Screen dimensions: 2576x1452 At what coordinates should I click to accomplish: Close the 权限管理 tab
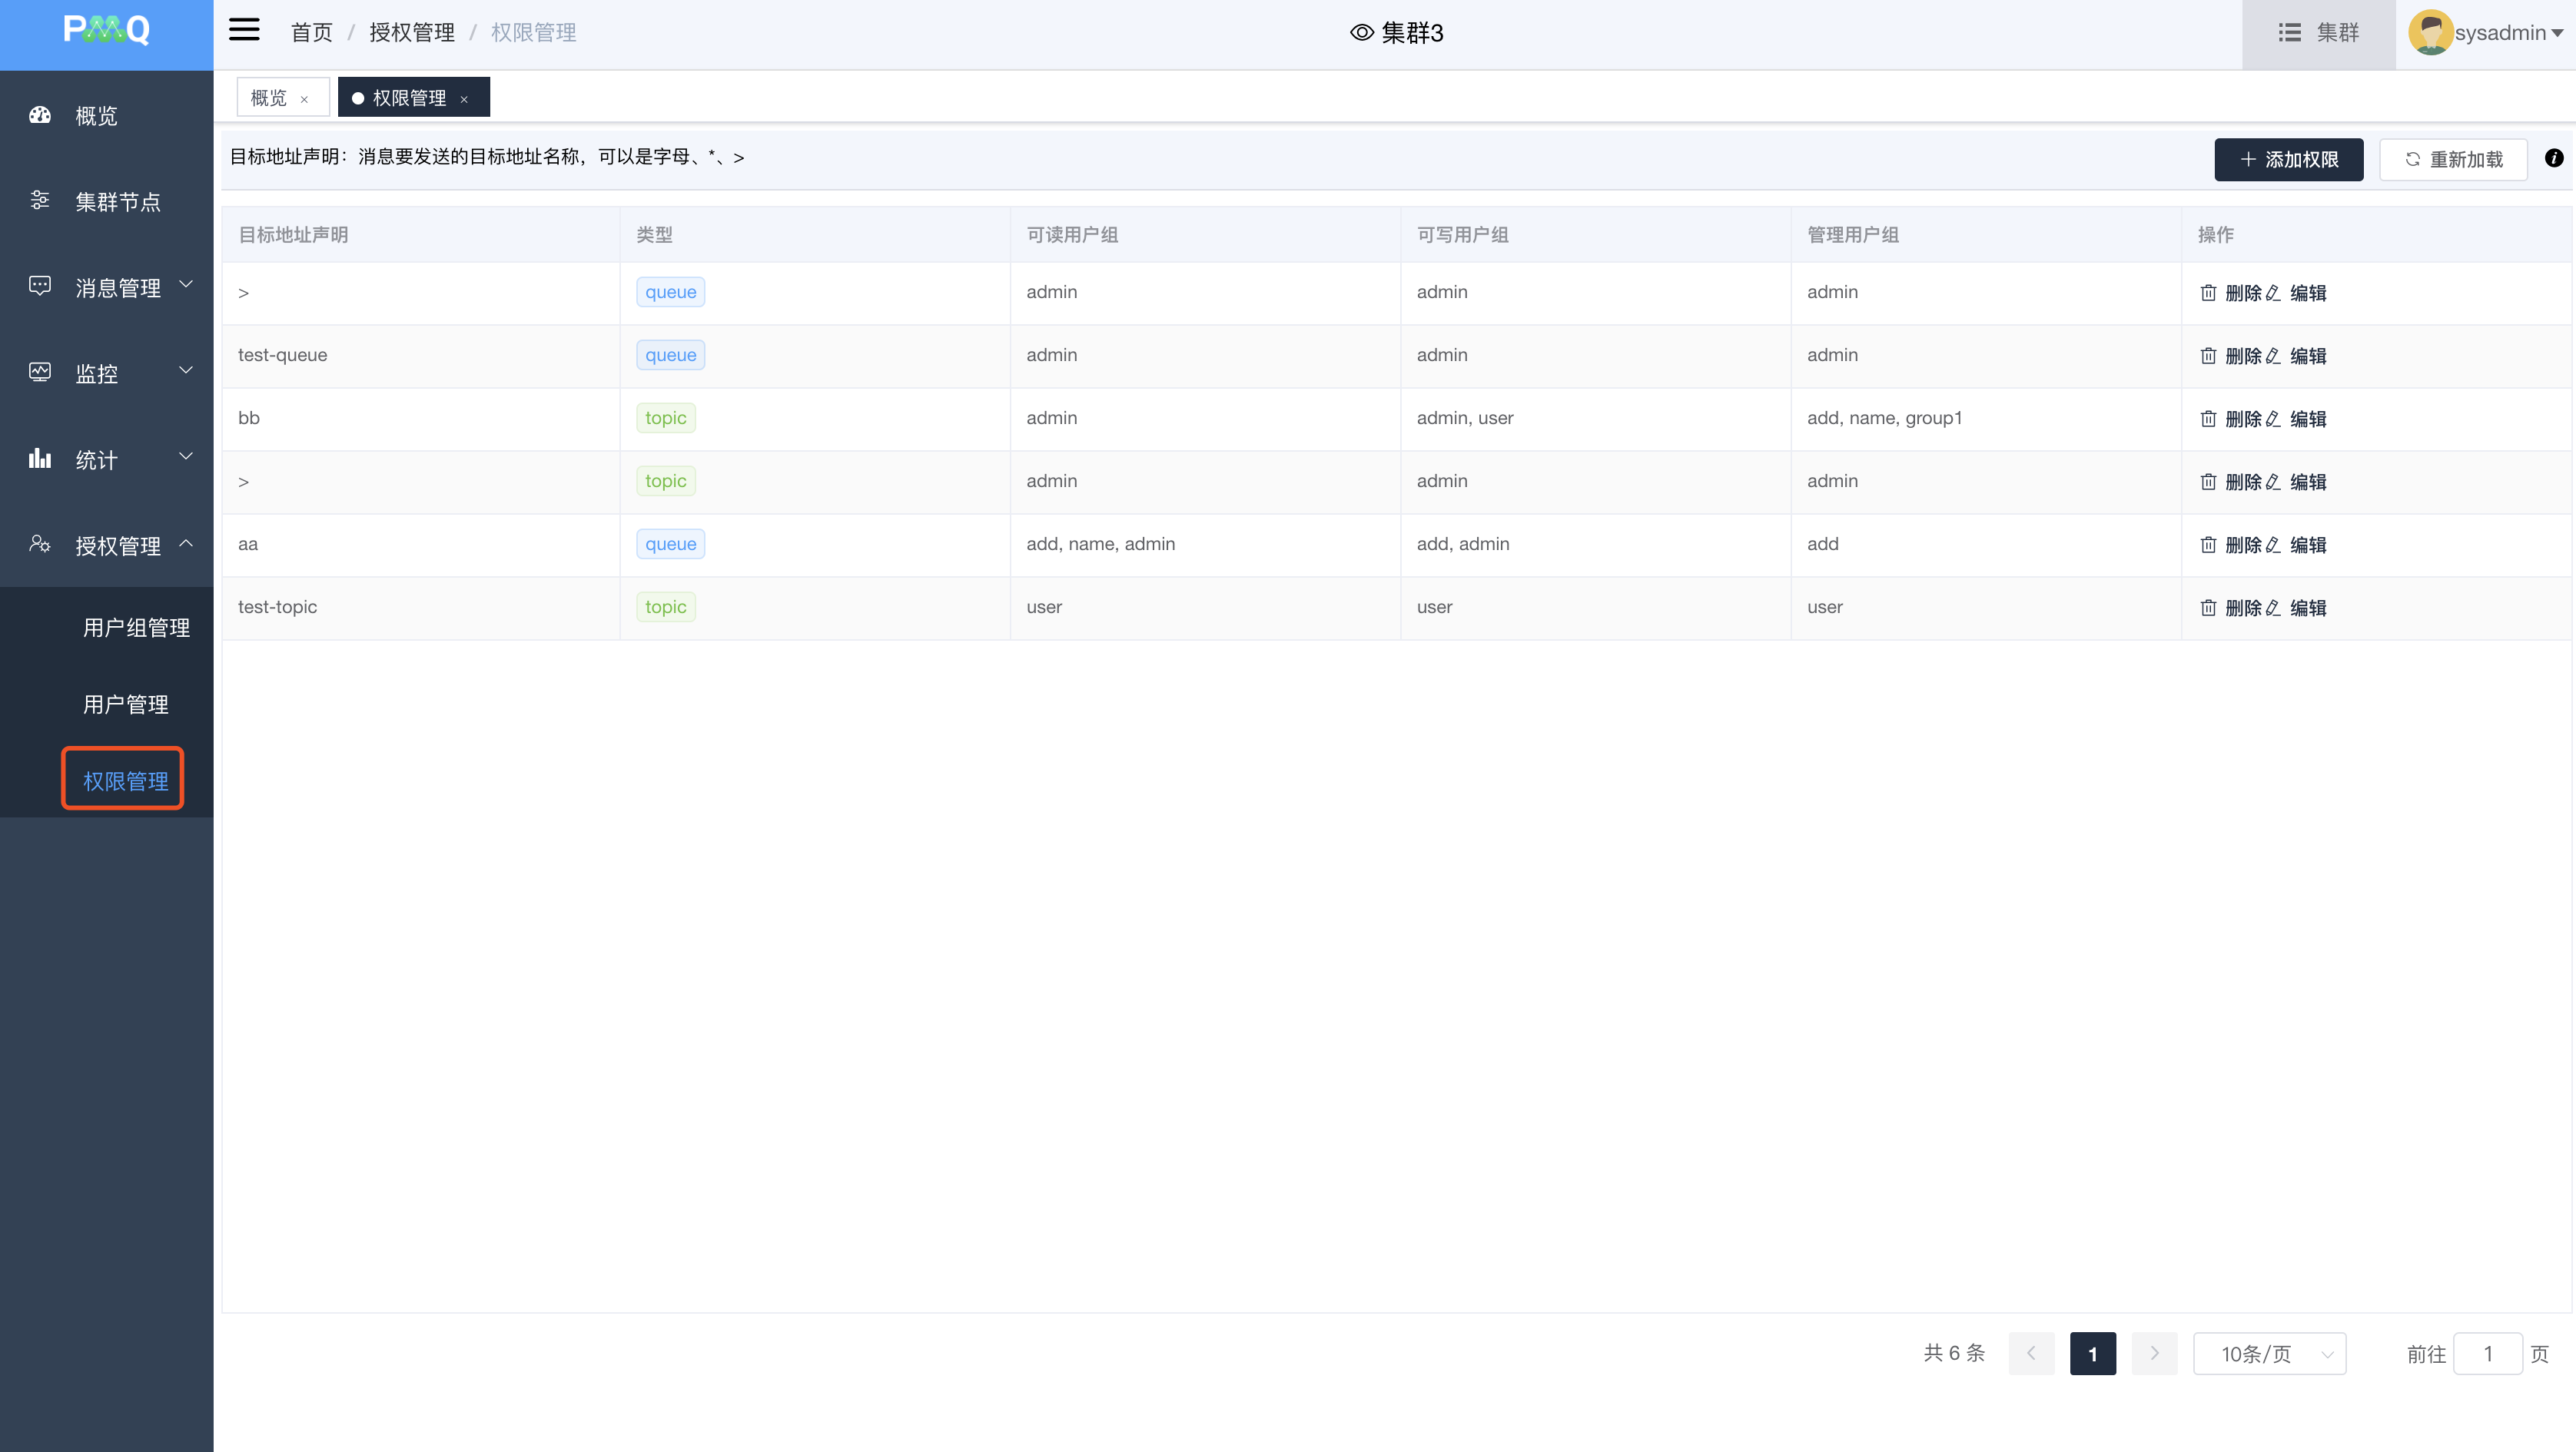[464, 99]
